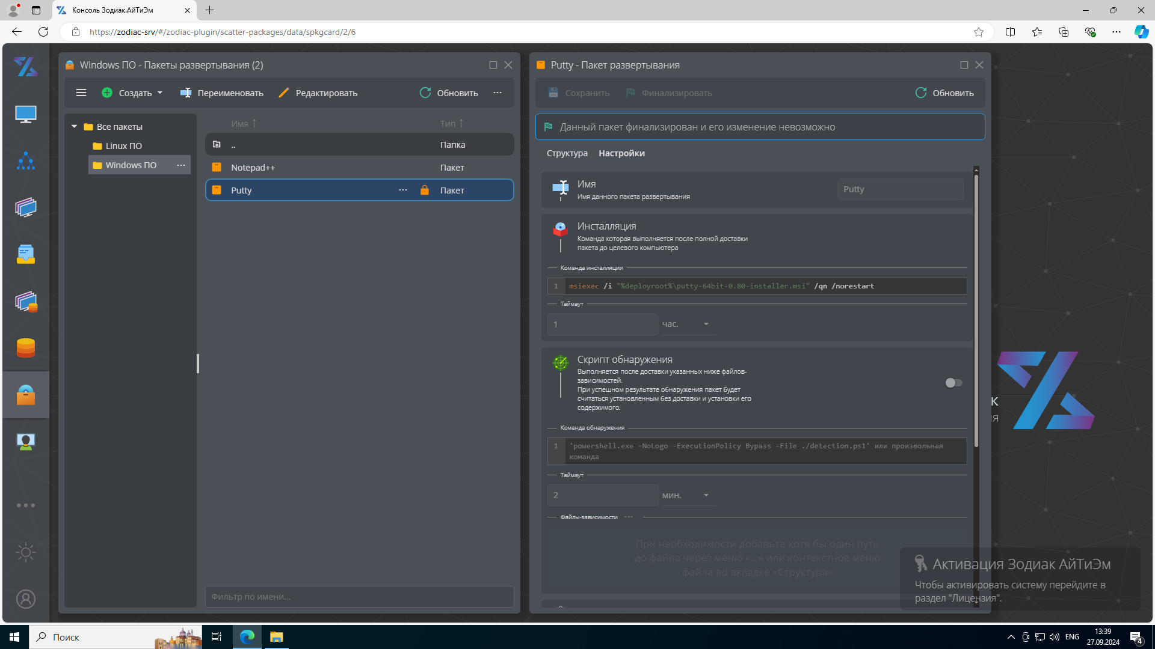Click the lock icon on the Putty row
The height and width of the screenshot is (649, 1155).
[425, 190]
